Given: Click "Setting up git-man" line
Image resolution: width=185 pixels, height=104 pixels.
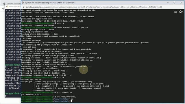Looking at the screenshot, I should pyautogui.click(x=45, y=71).
